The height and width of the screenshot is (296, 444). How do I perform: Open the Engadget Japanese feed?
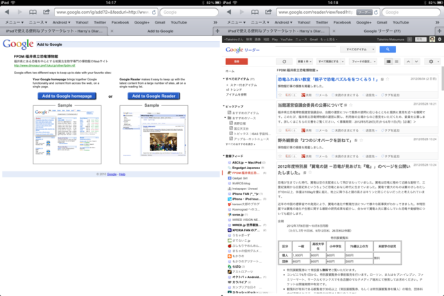coord(246,168)
